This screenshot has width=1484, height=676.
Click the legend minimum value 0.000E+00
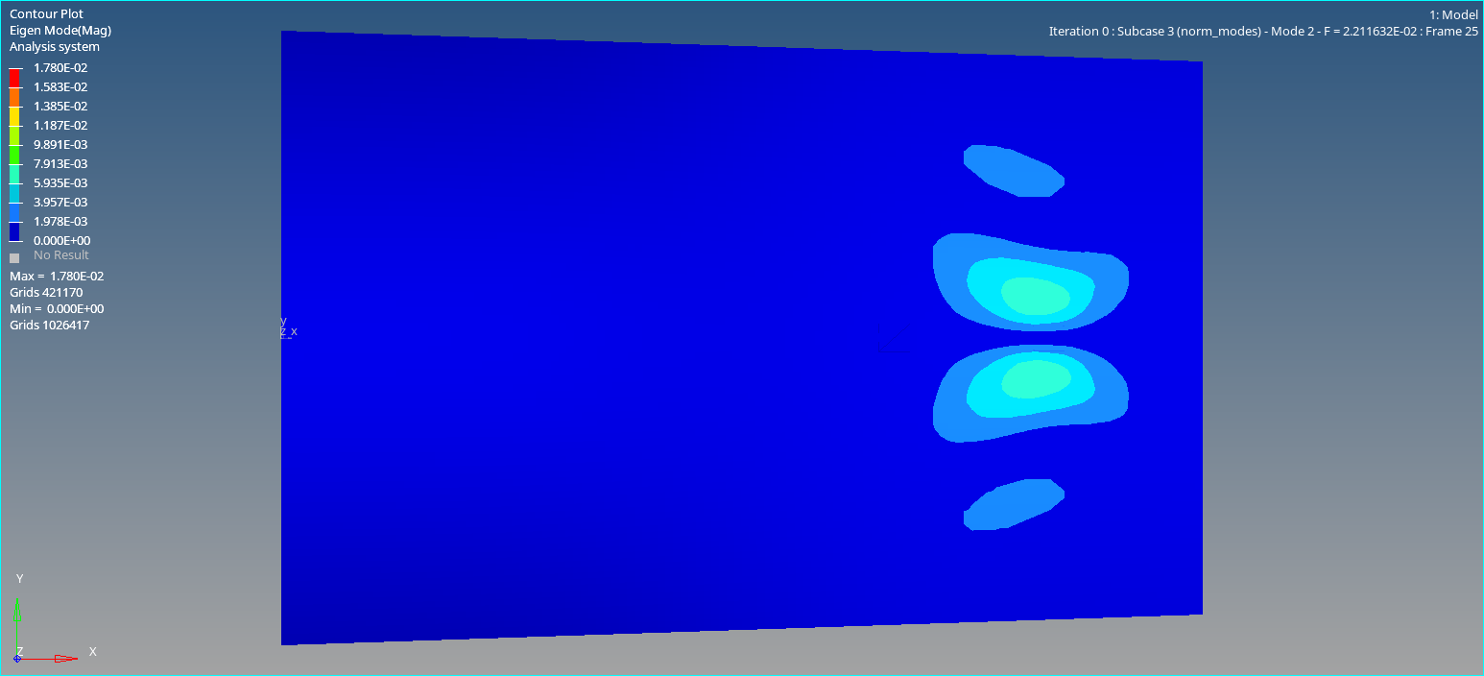(x=61, y=240)
